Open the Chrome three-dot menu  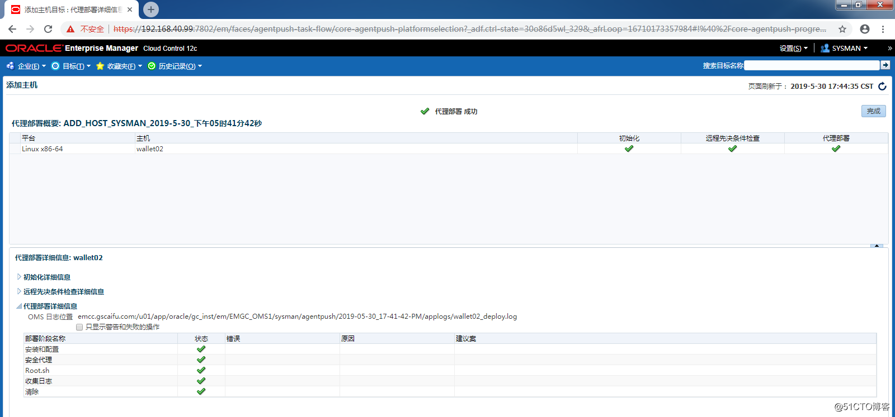pyautogui.click(x=883, y=29)
